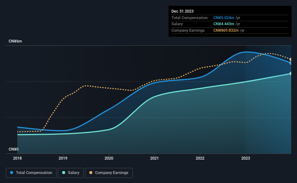Click the CN¥4.443m salary value
Image resolution: width=297 pixels, height=183 pixels.
(x=224, y=24)
